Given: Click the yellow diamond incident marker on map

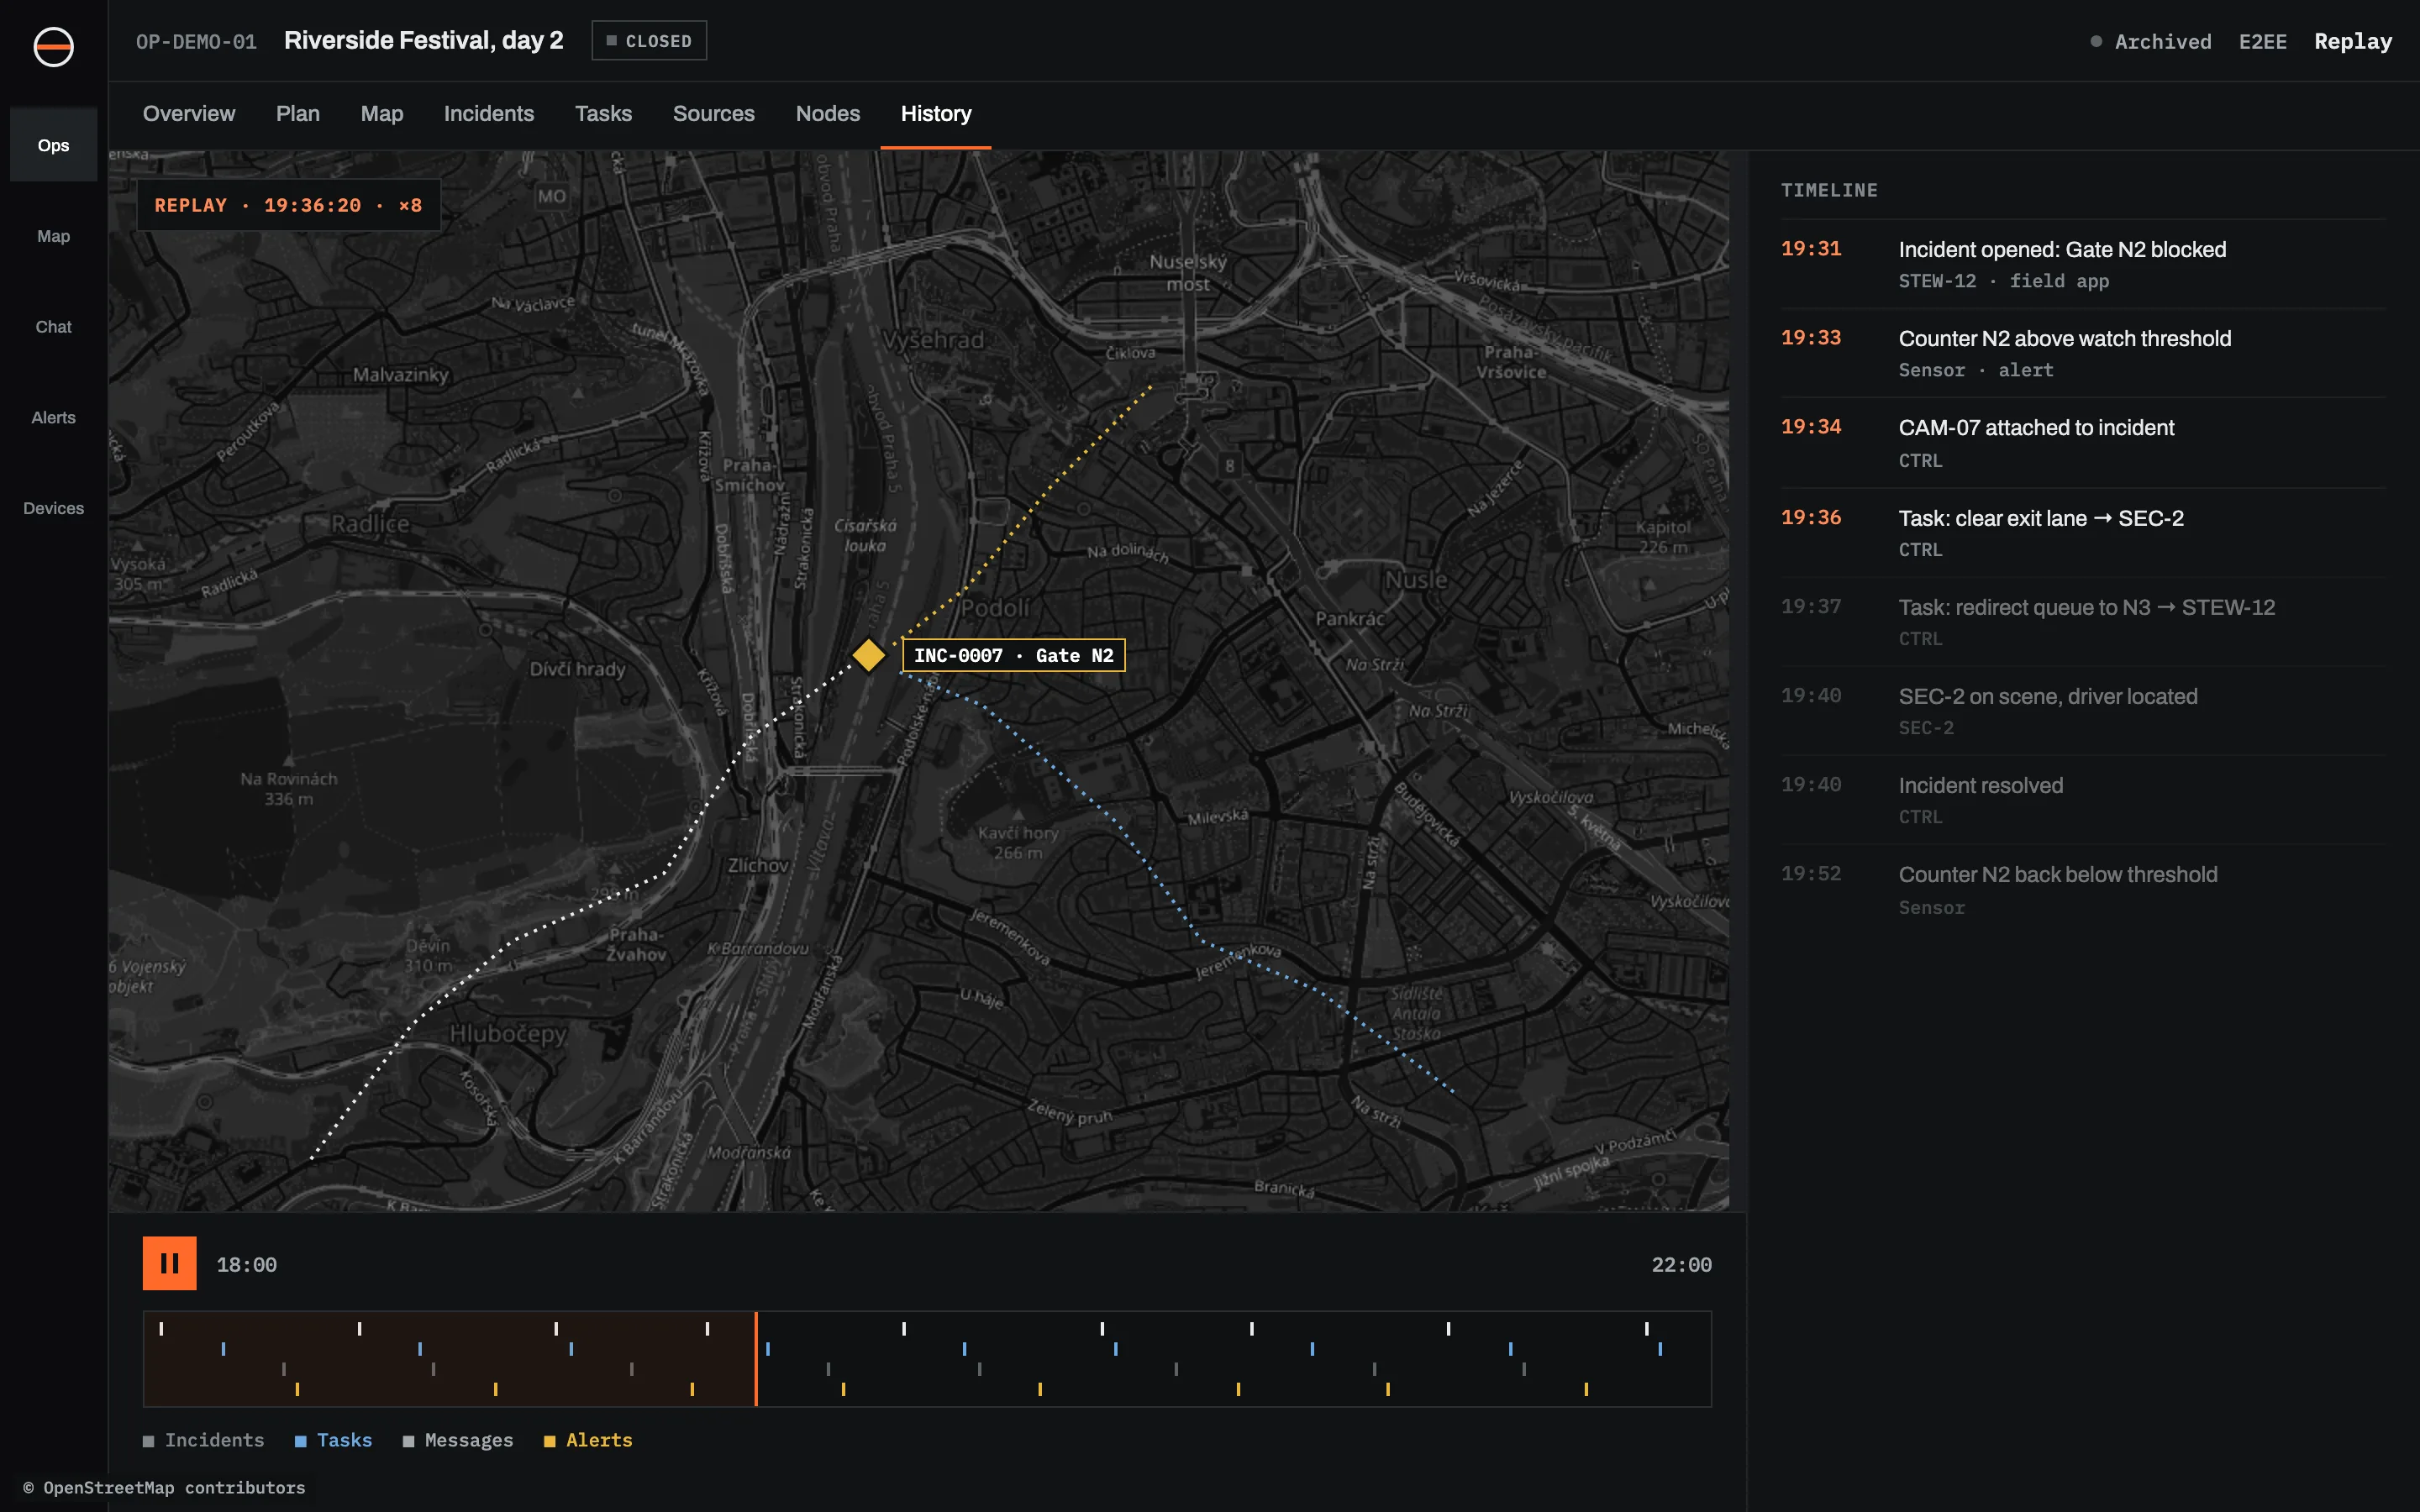Looking at the screenshot, I should click(x=868, y=655).
